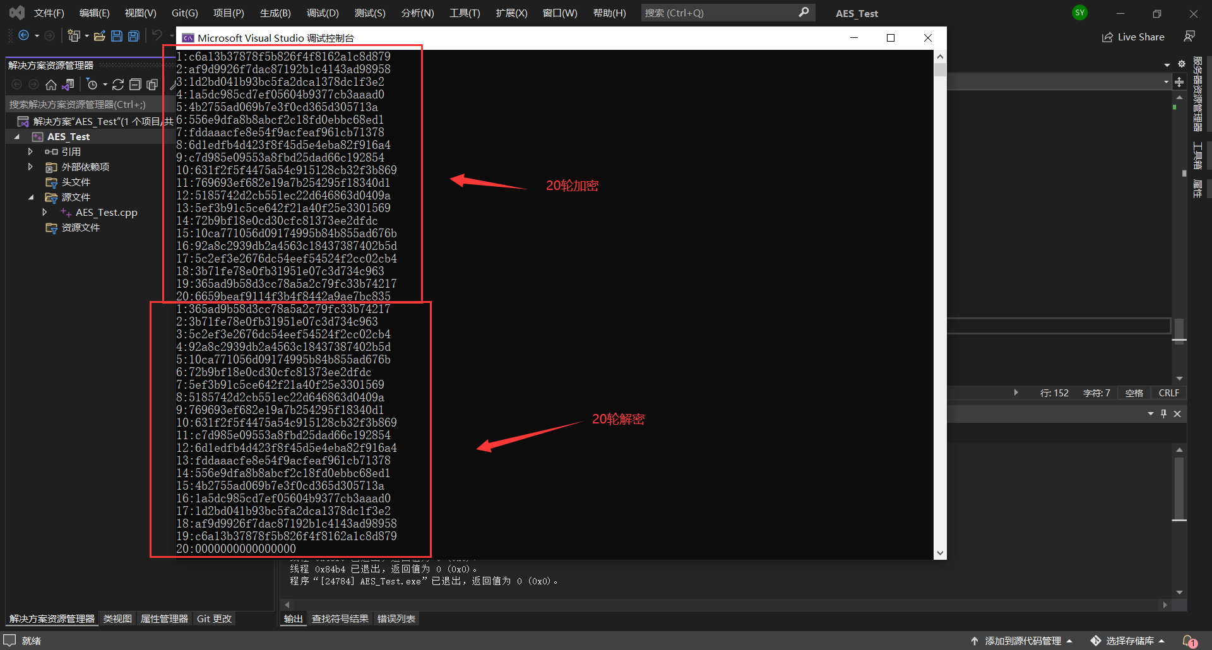Image resolution: width=1212 pixels, height=650 pixels.
Task: Click the Home scope icon in Solution Explorer
Action: tap(50, 85)
